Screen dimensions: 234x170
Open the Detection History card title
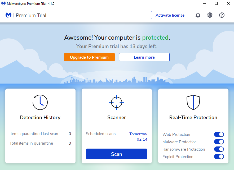(40, 118)
